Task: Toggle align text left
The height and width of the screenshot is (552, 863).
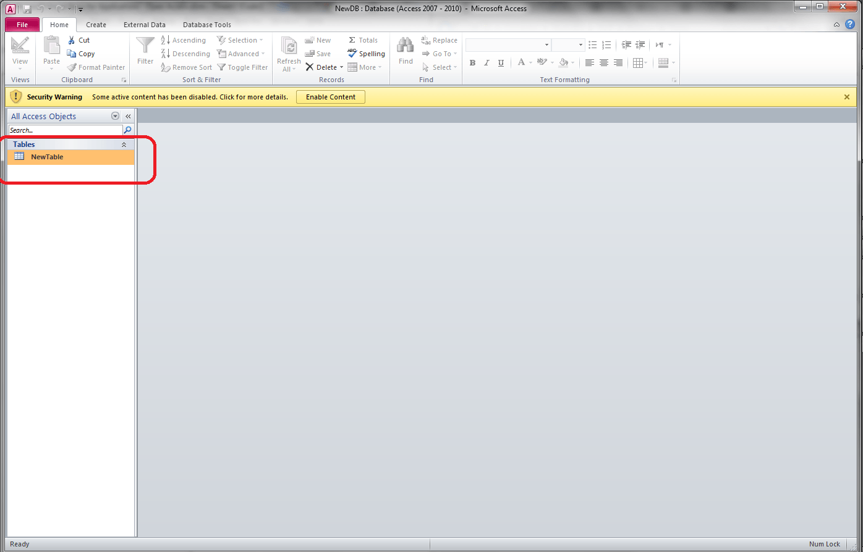Action: click(590, 62)
